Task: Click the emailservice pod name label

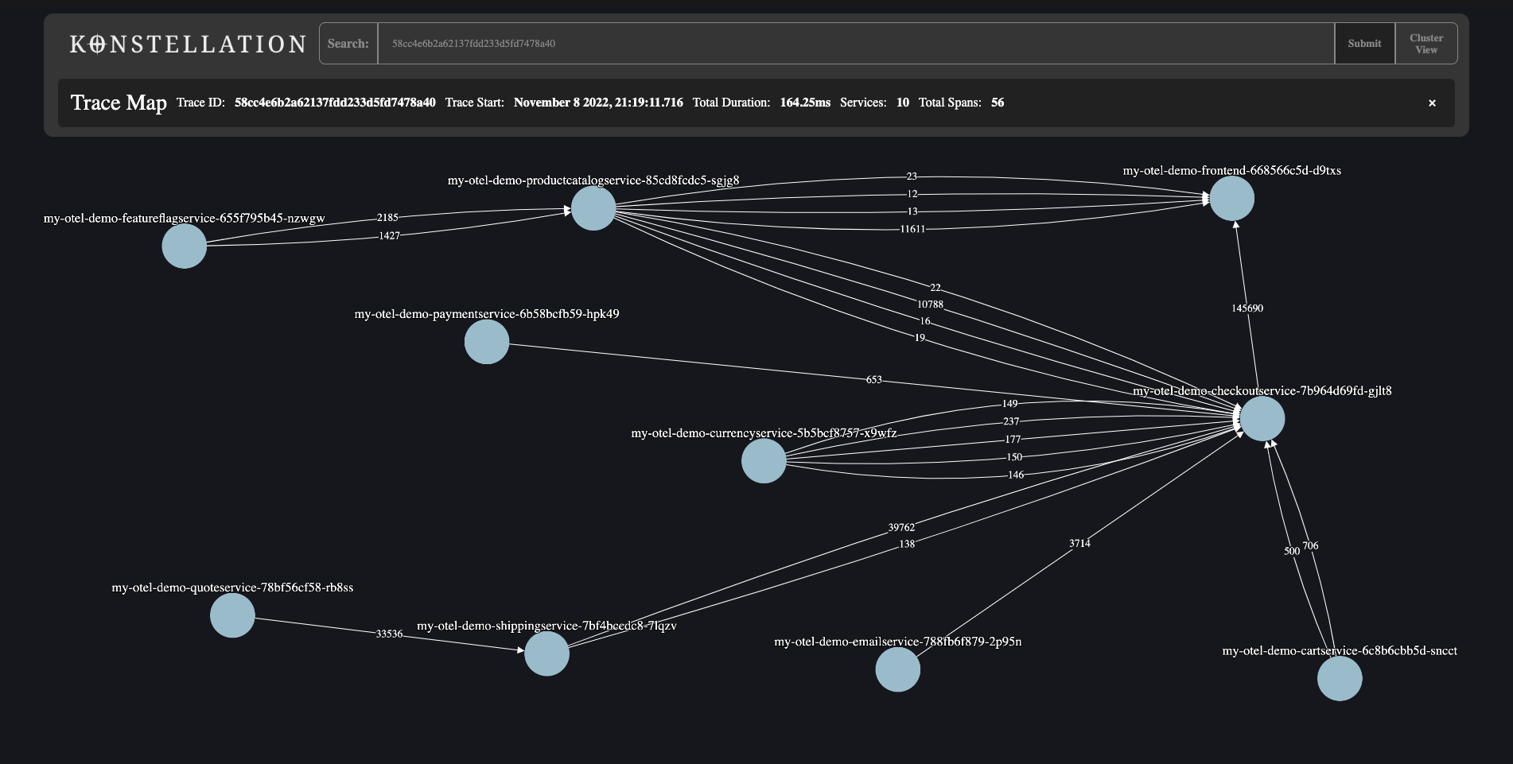Action: (x=898, y=642)
